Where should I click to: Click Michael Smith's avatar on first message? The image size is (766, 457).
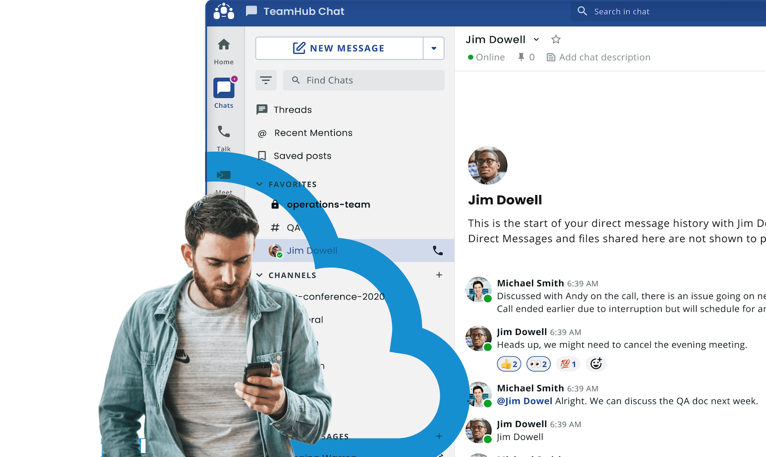478,289
